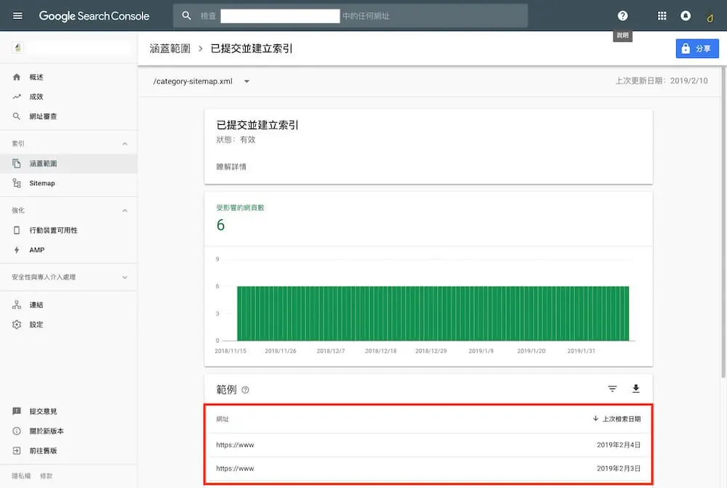Click the sitemap tree icon
The image size is (727, 488).
click(17, 183)
